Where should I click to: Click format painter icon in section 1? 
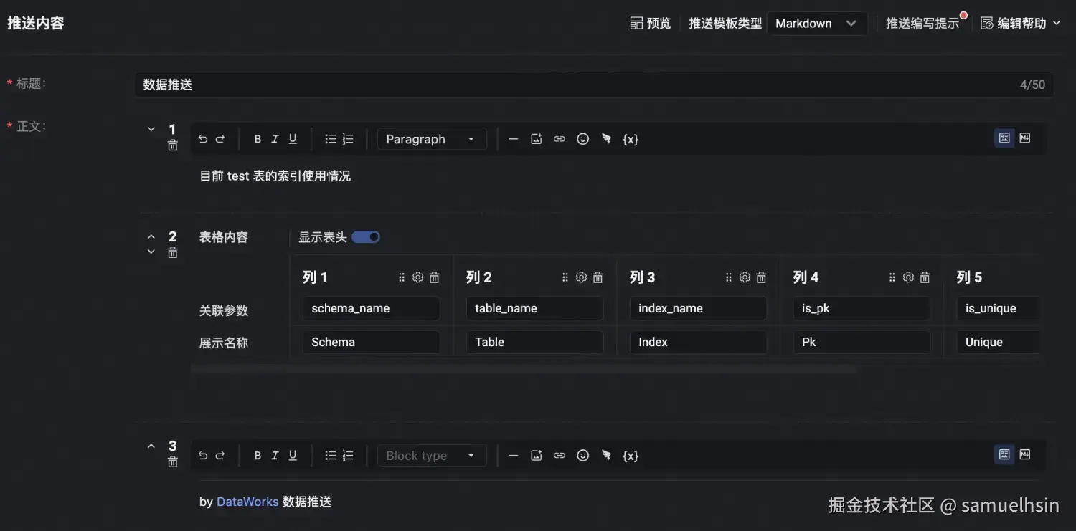[x=606, y=139]
